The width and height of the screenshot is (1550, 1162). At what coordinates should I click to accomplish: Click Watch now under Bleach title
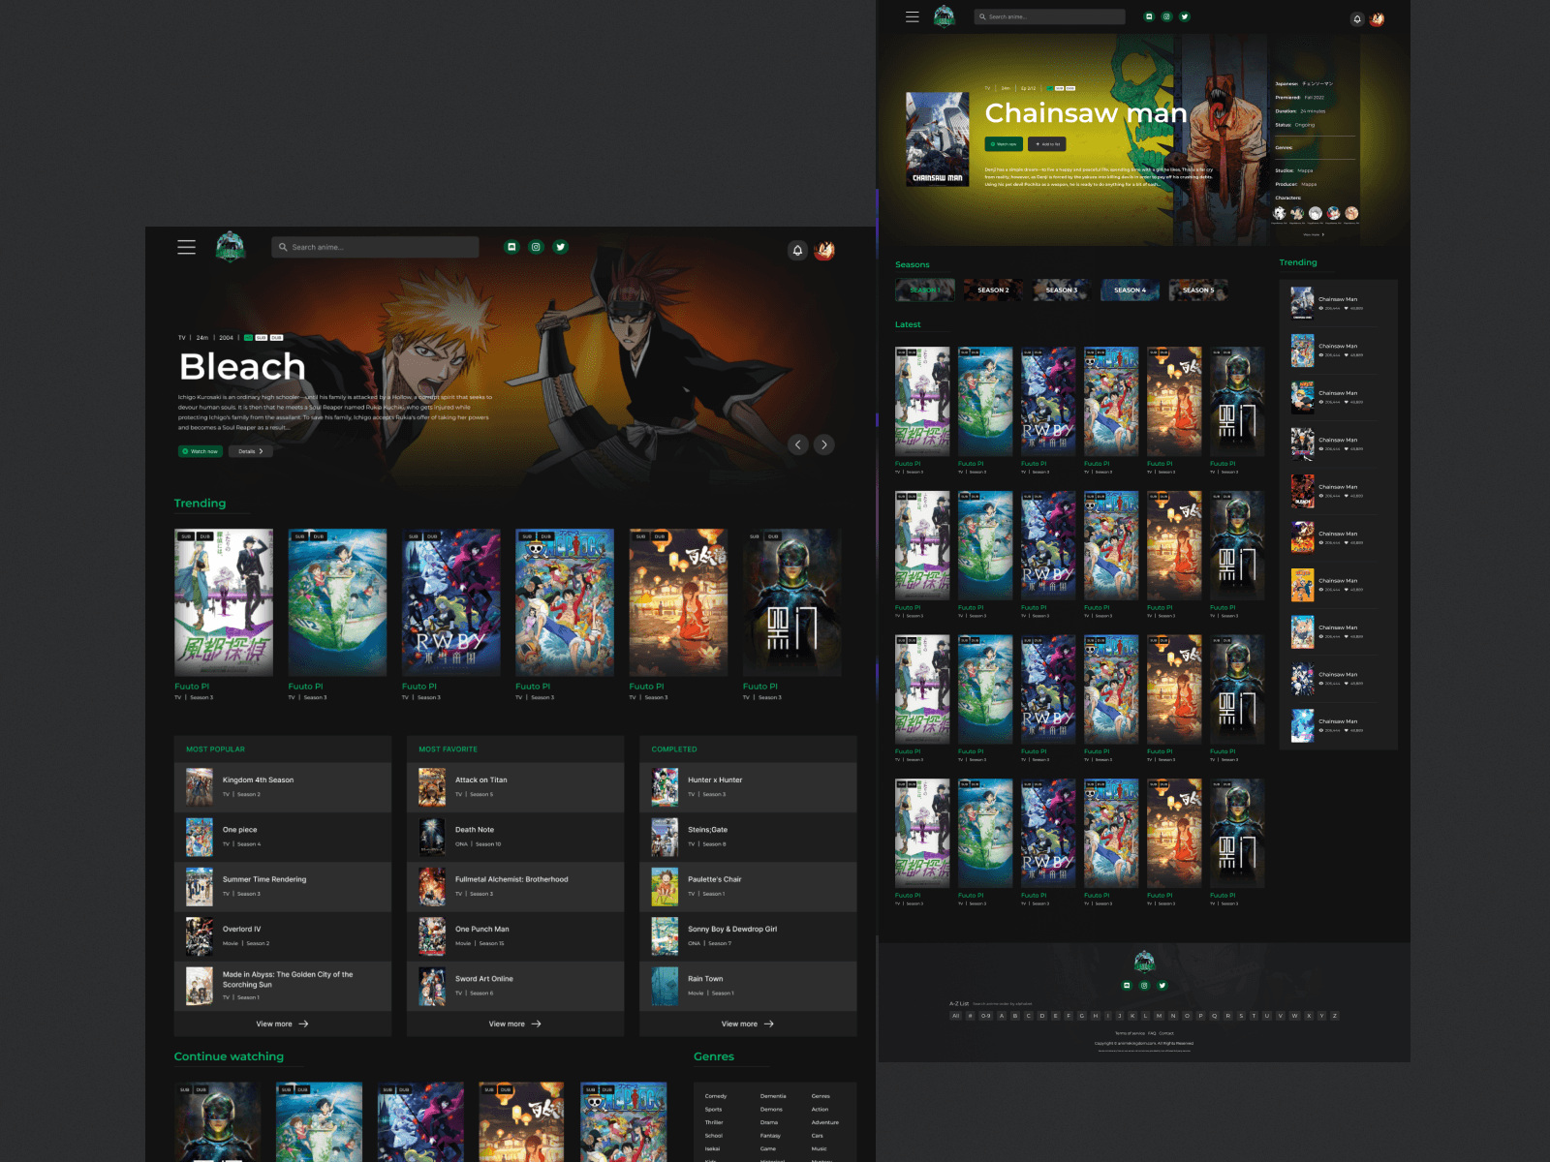[201, 451]
